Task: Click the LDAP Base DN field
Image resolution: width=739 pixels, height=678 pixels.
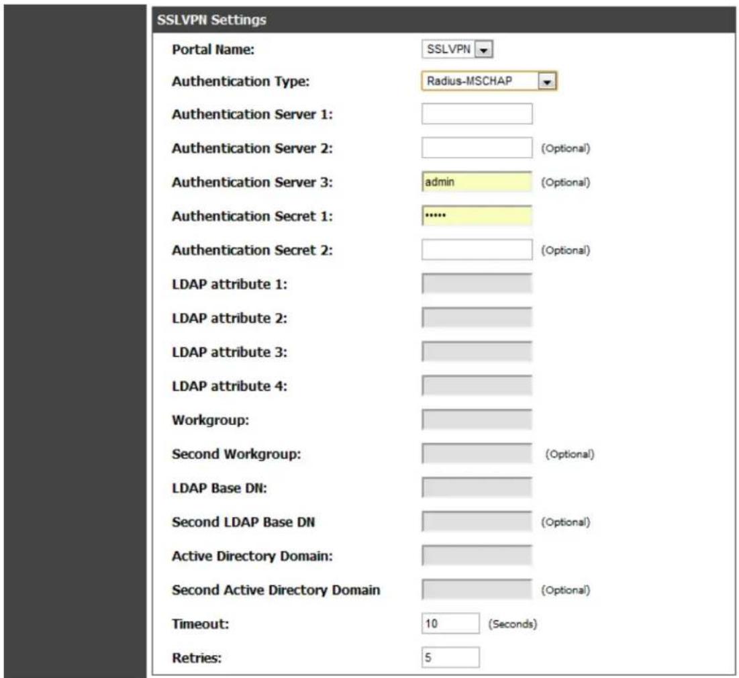Action: [x=477, y=487]
